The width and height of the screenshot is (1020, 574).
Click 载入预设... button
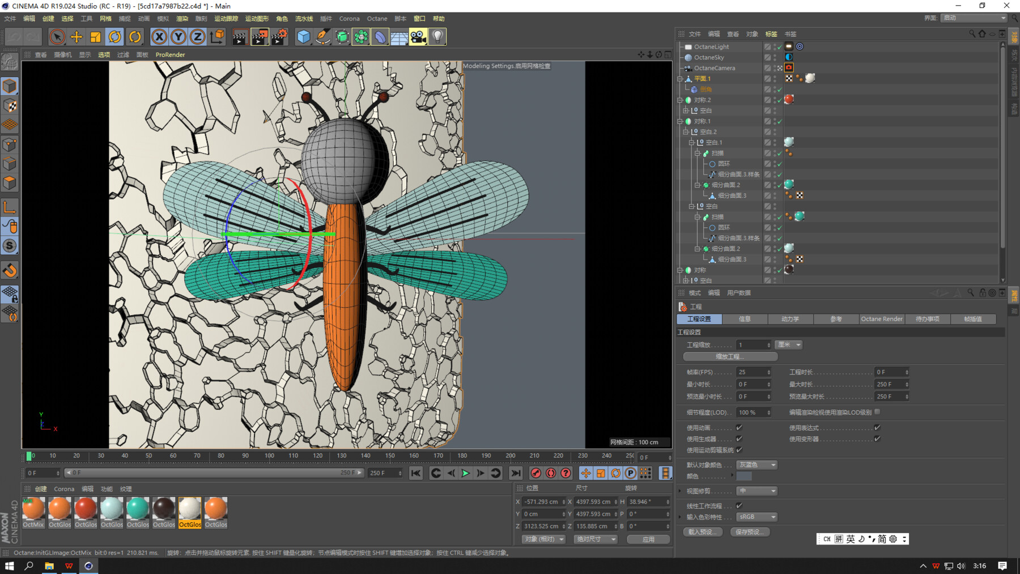[702, 532]
